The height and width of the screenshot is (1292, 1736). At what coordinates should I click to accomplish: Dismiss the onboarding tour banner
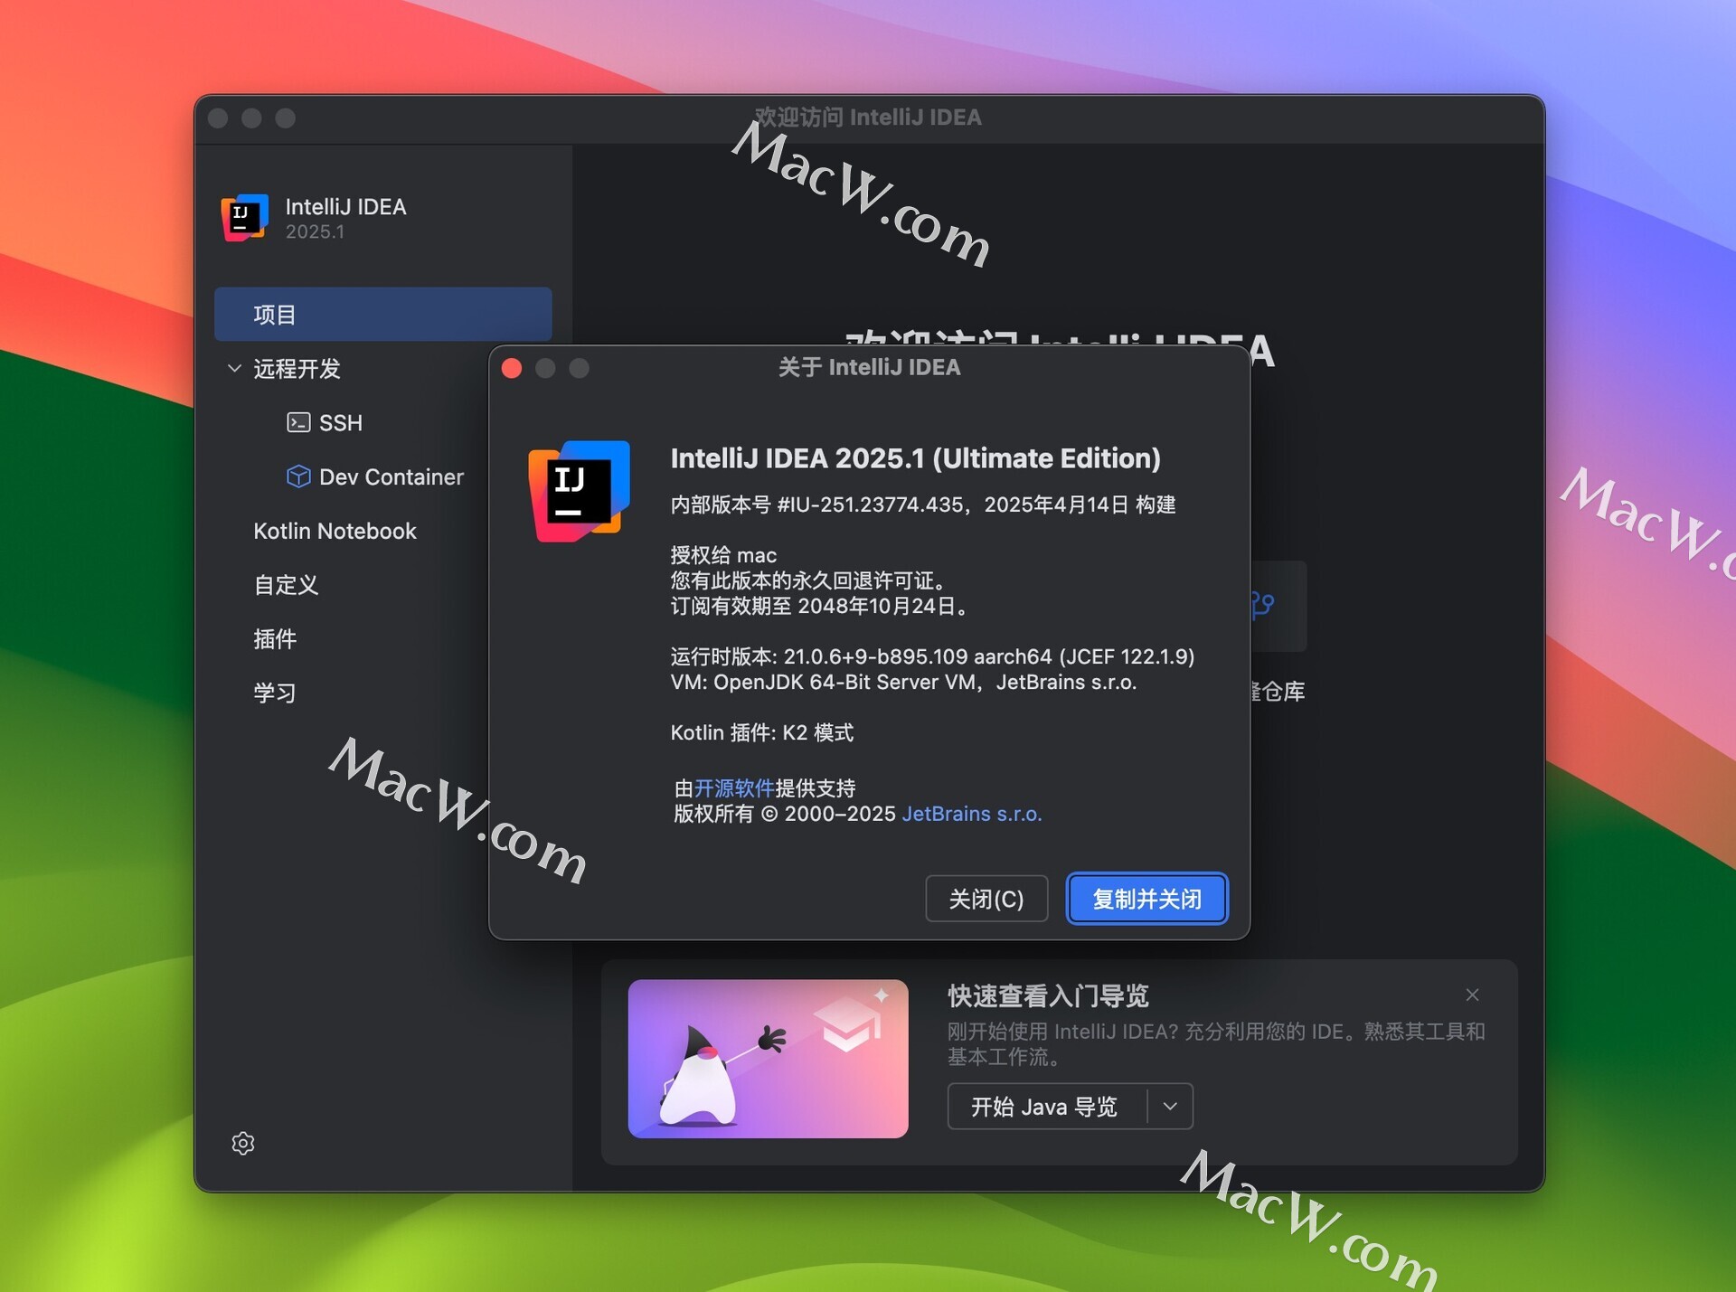click(1472, 995)
